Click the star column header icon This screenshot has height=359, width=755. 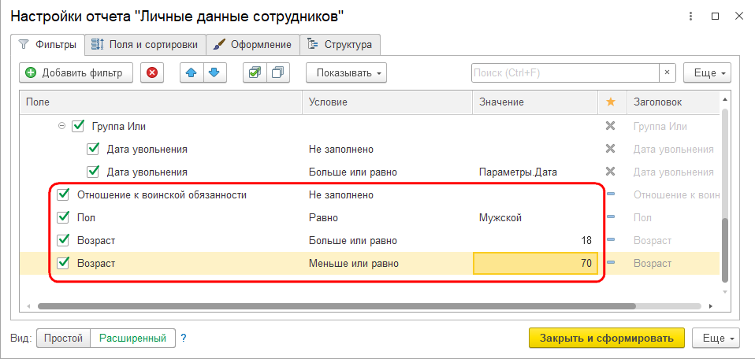point(610,102)
